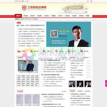Click the red helmet icon in the shortcut row
Viewport: 107px width, 107px height.
coord(19,51)
